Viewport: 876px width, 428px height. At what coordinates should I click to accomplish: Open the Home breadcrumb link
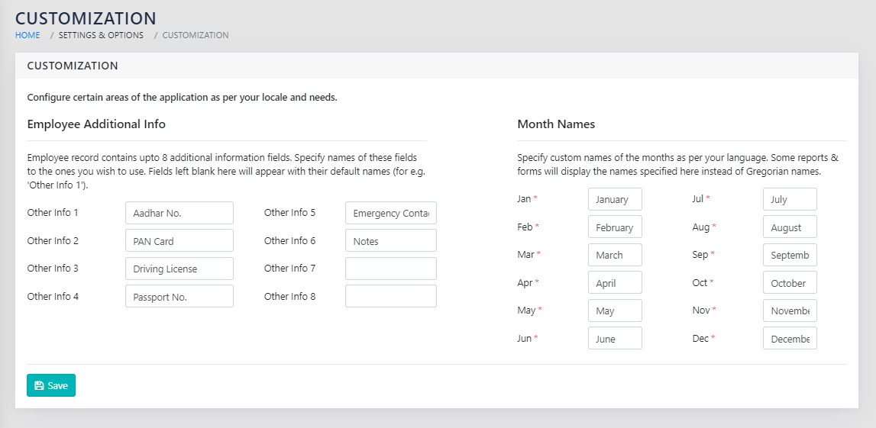click(x=27, y=35)
